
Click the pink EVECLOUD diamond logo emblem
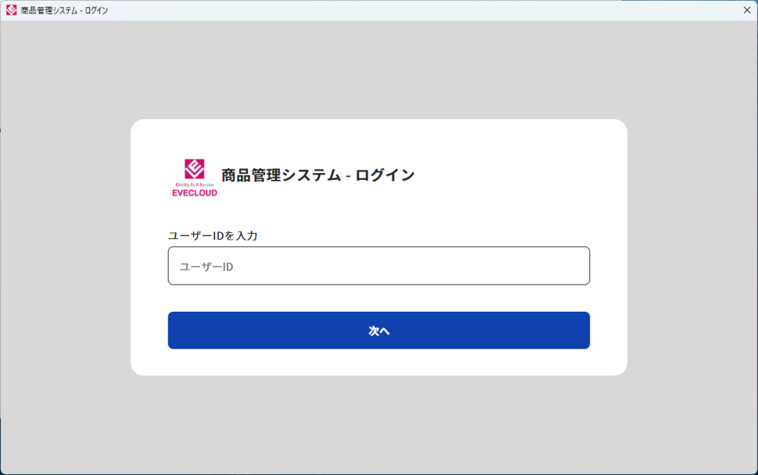(194, 169)
